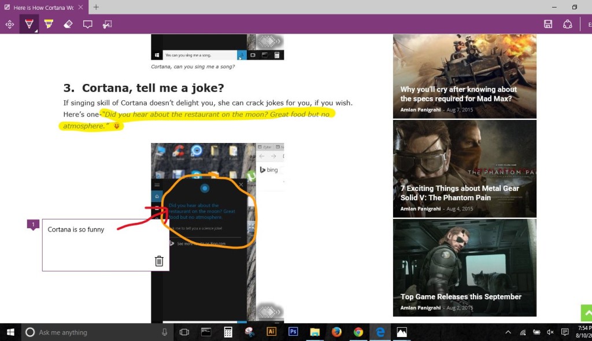Toggle Task View on the taskbar
The height and width of the screenshot is (341, 592).
click(x=183, y=332)
